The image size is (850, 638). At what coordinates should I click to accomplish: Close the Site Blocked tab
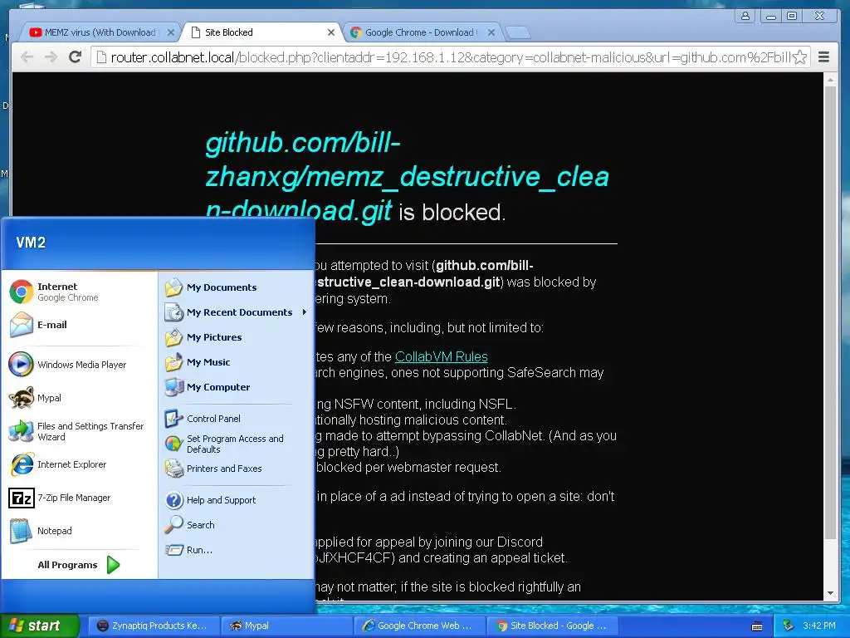[x=331, y=32]
